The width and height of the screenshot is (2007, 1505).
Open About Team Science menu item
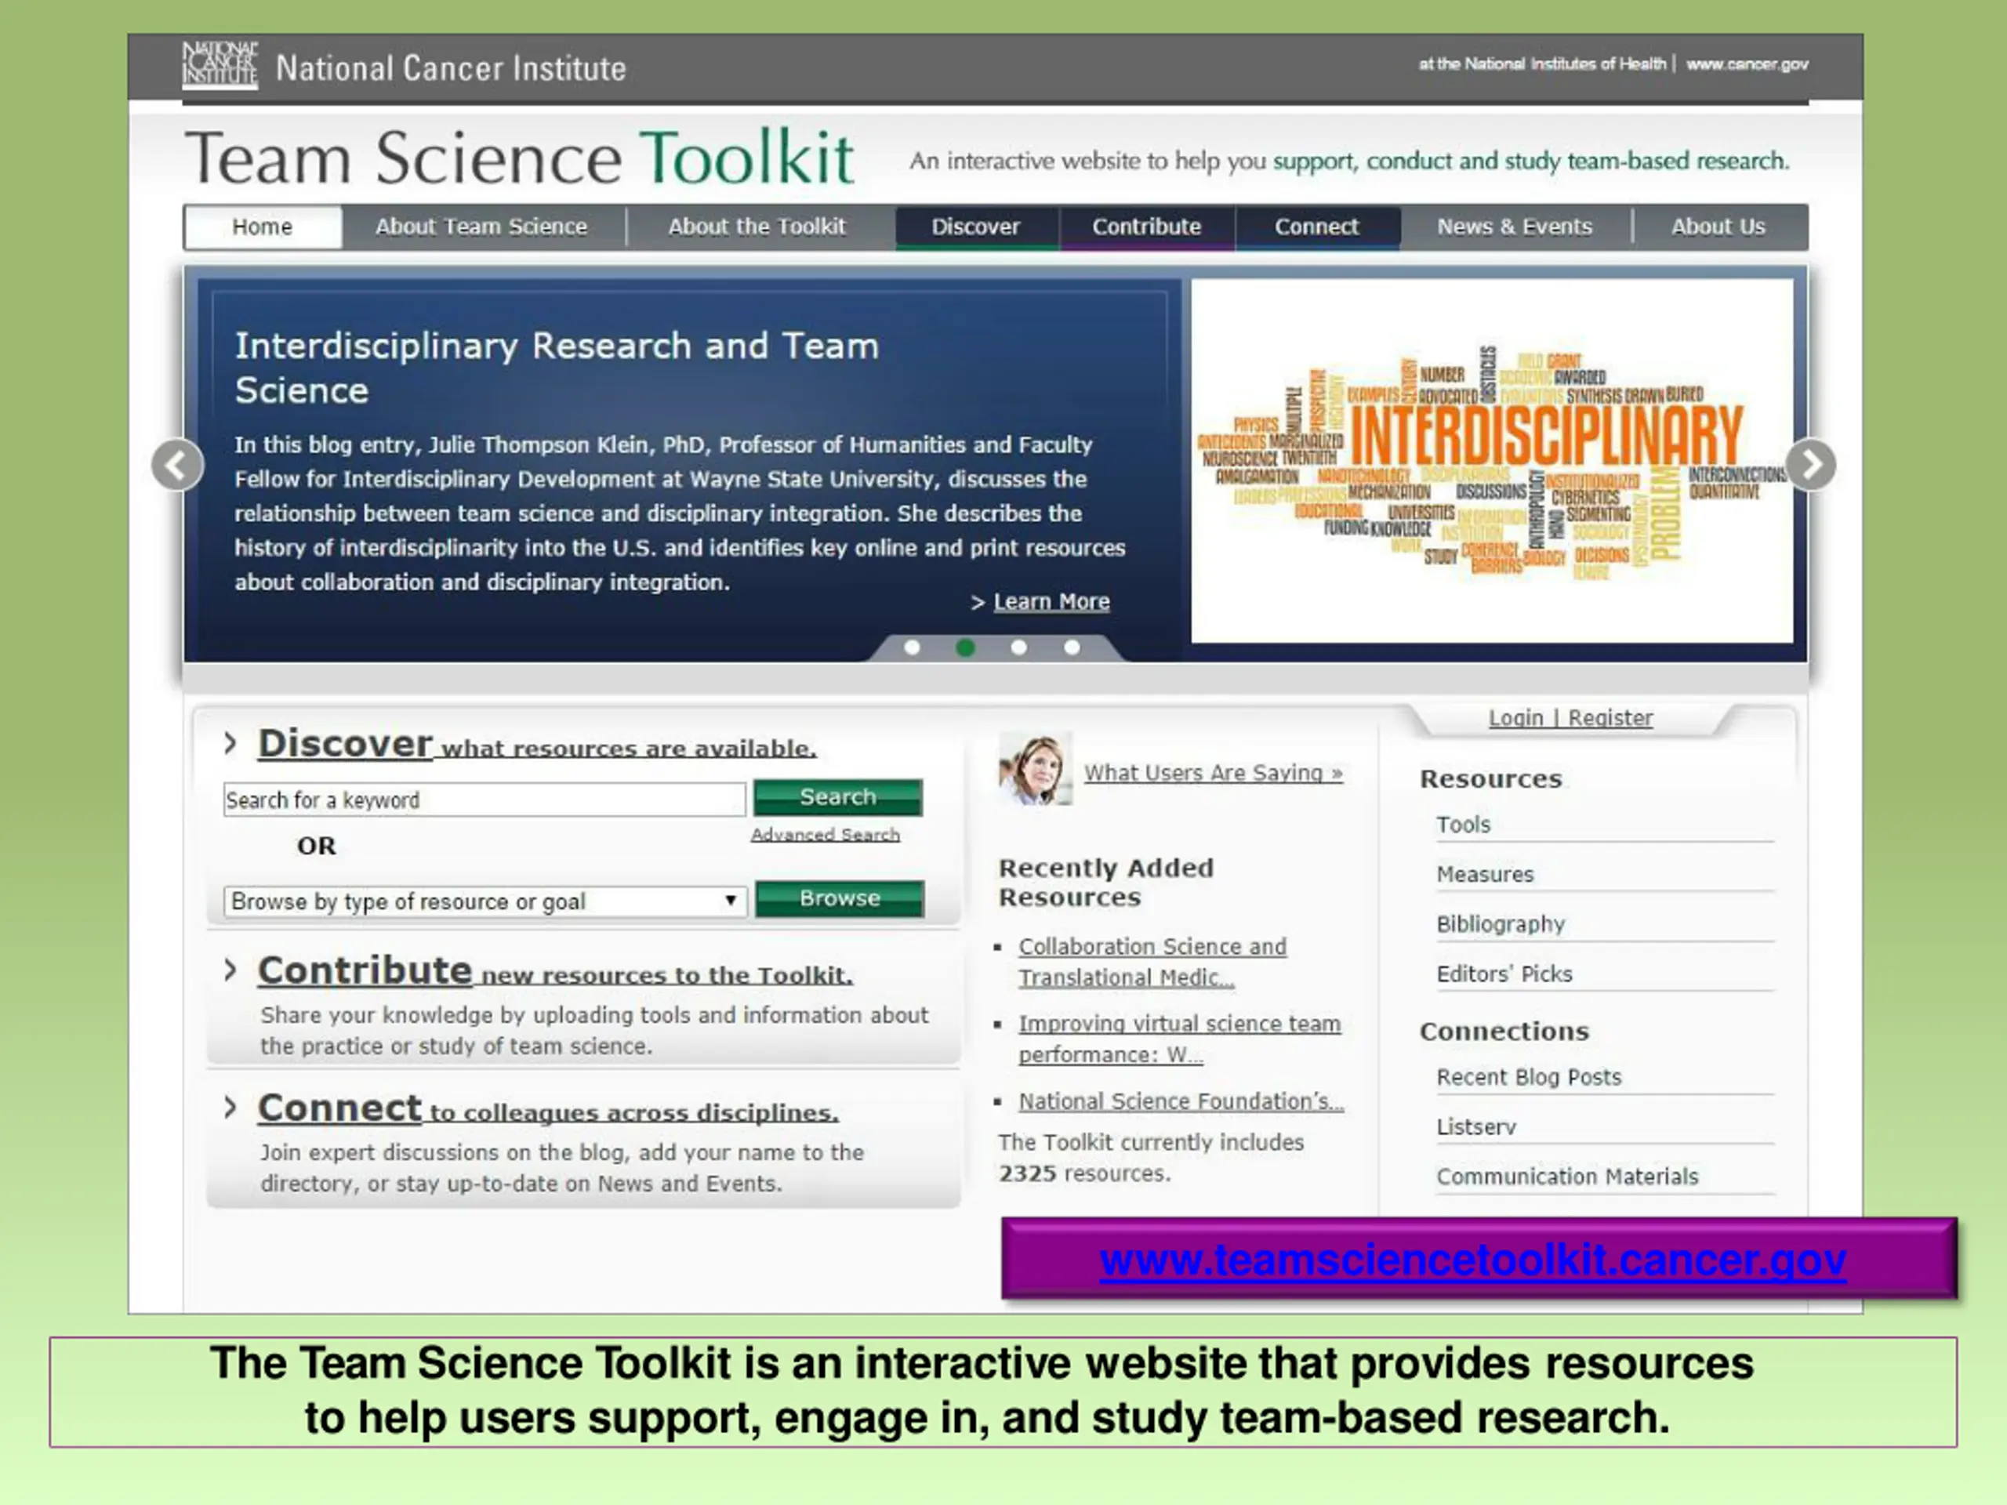coord(482,227)
